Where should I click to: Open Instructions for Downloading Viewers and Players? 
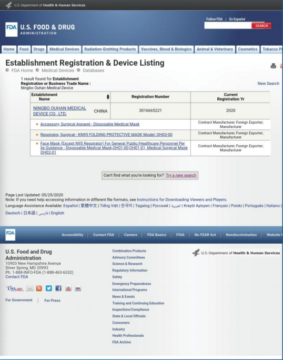(182, 200)
